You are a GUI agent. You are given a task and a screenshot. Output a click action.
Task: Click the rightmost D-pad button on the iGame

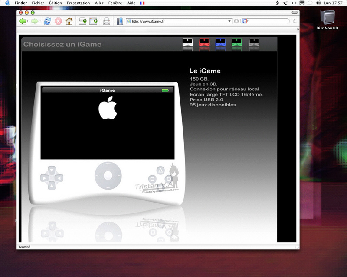coord(59,177)
